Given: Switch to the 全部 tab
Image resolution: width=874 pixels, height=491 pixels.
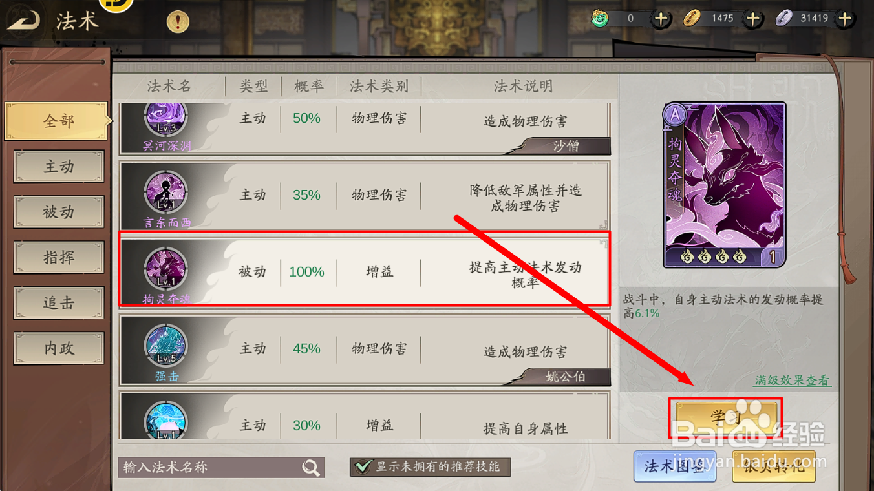Looking at the screenshot, I should click(x=57, y=121).
